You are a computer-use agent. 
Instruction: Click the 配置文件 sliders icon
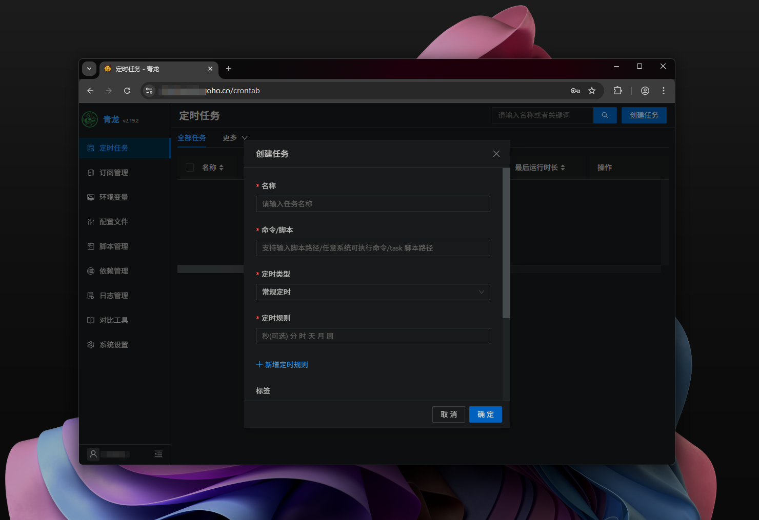(x=91, y=222)
